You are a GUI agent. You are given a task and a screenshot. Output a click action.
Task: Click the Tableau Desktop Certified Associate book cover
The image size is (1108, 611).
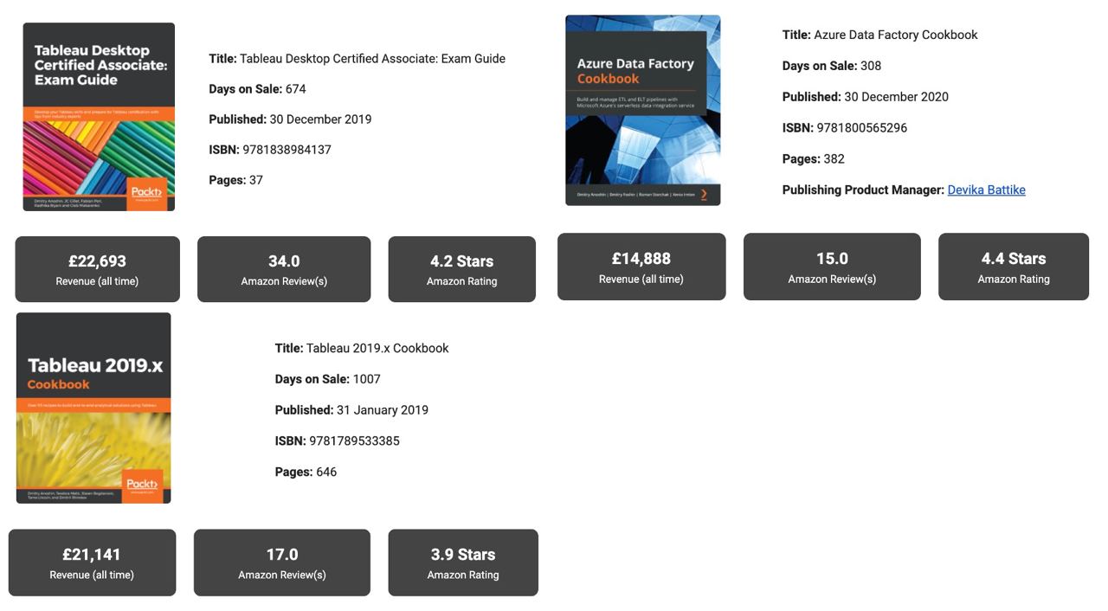pos(99,117)
